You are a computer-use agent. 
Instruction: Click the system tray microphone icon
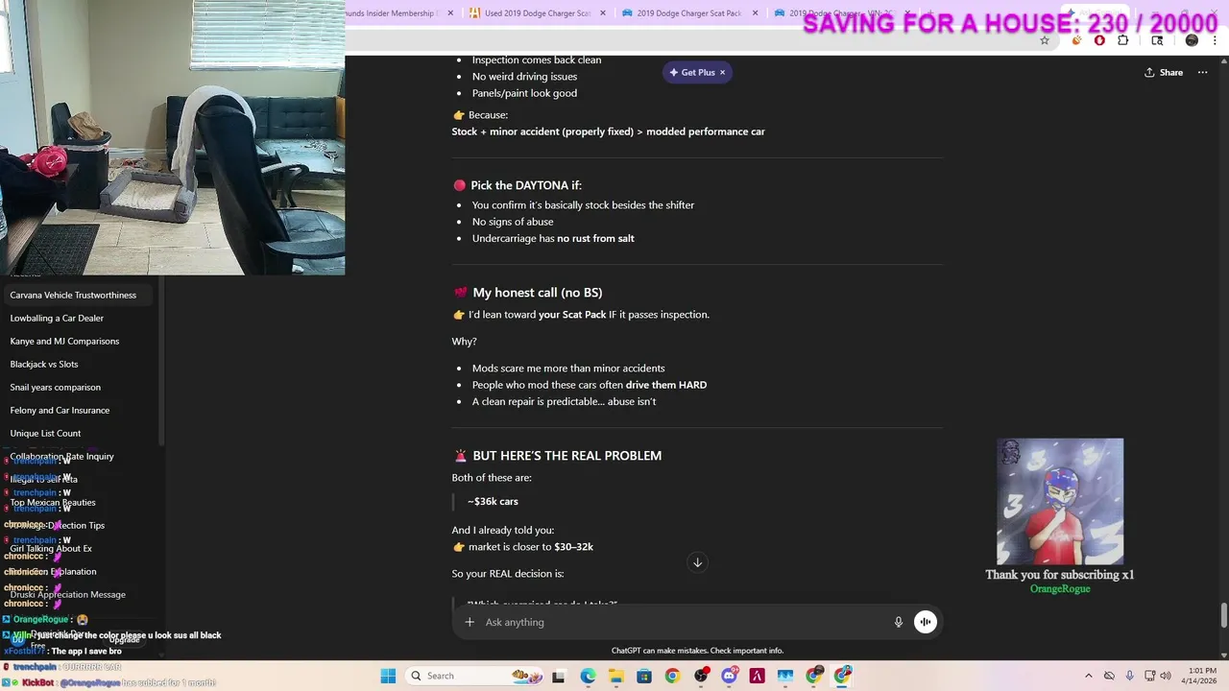click(1130, 676)
